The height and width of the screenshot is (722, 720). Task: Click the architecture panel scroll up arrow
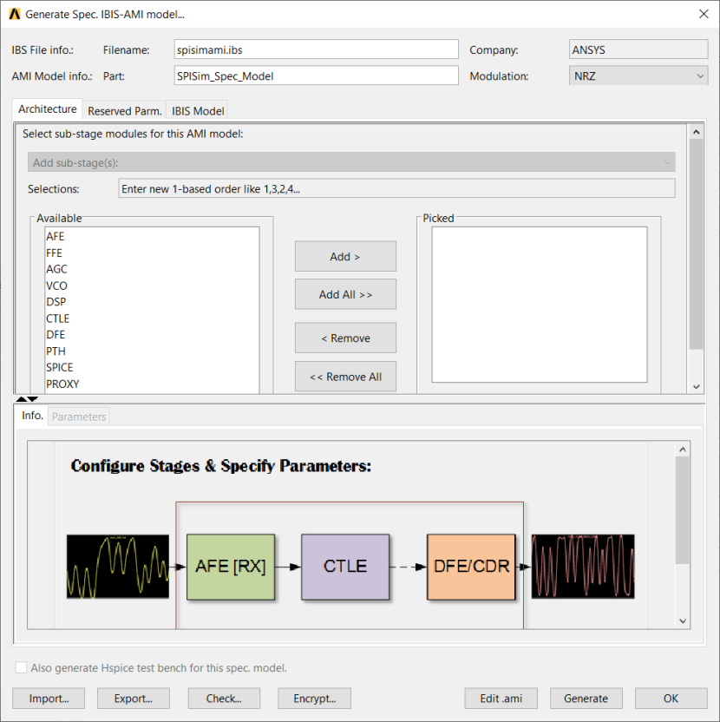pyautogui.click(x=696, y=132)
